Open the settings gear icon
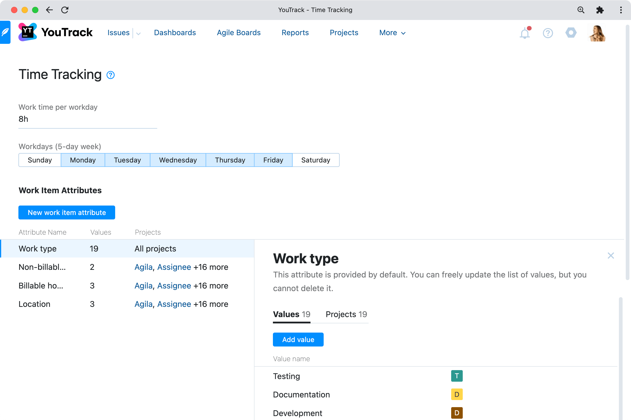The width and height of the screenshot is (631, 420). pos(571,33)
